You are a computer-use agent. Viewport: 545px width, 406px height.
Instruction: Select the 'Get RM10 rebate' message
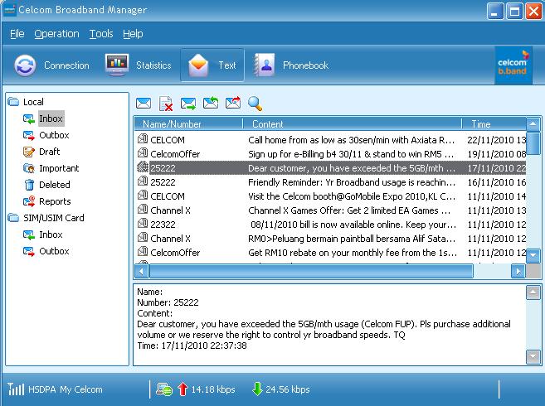coord(330,253)
